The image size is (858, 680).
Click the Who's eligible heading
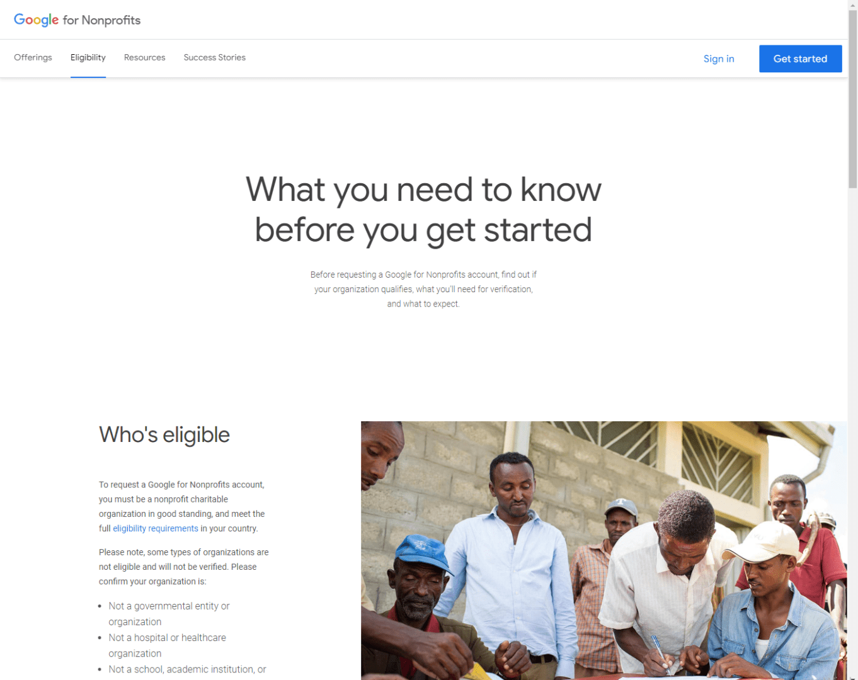click(x=164, y=434)
